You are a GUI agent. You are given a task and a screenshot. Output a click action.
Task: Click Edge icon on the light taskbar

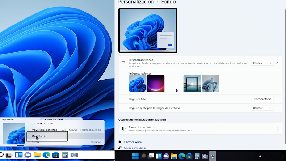[46, 155]
